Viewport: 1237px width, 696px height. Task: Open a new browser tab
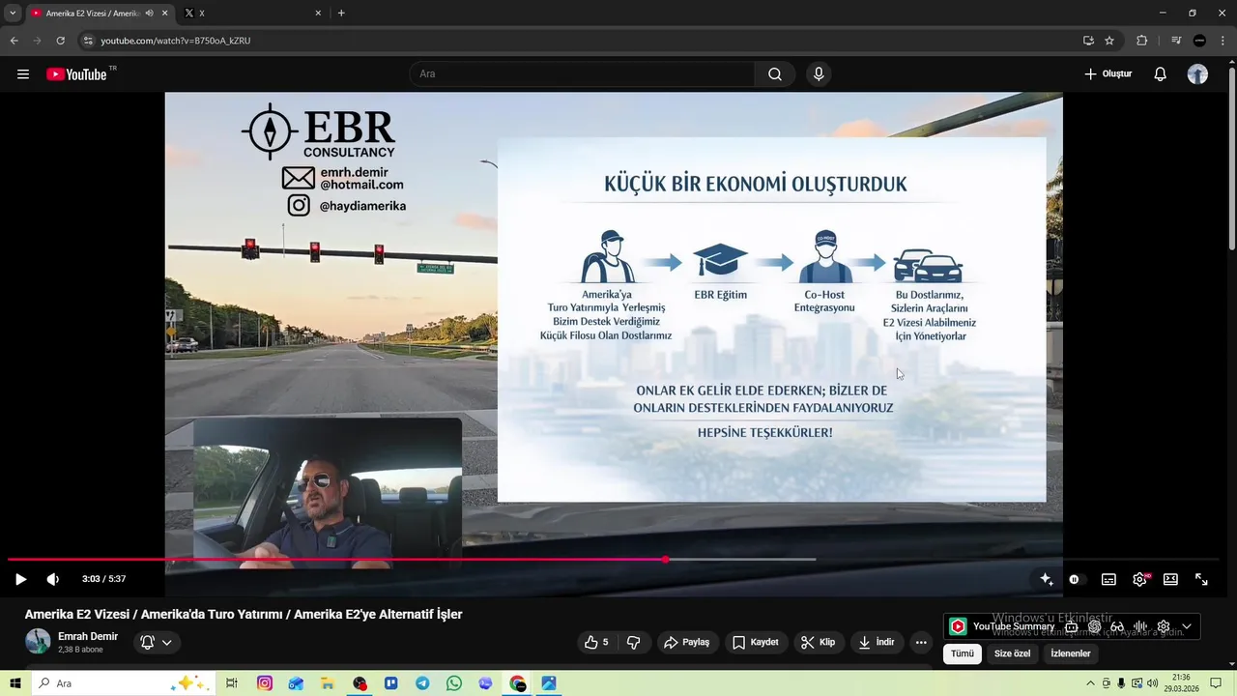click(x=341, y=14)
